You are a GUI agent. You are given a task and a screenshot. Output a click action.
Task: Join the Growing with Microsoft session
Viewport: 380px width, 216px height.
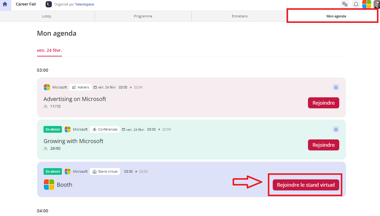[x=324, y=145]
